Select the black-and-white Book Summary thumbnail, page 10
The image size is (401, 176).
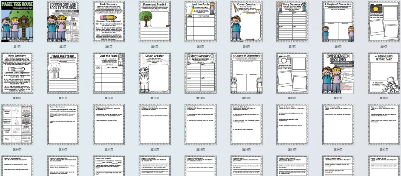click(17, 73)
